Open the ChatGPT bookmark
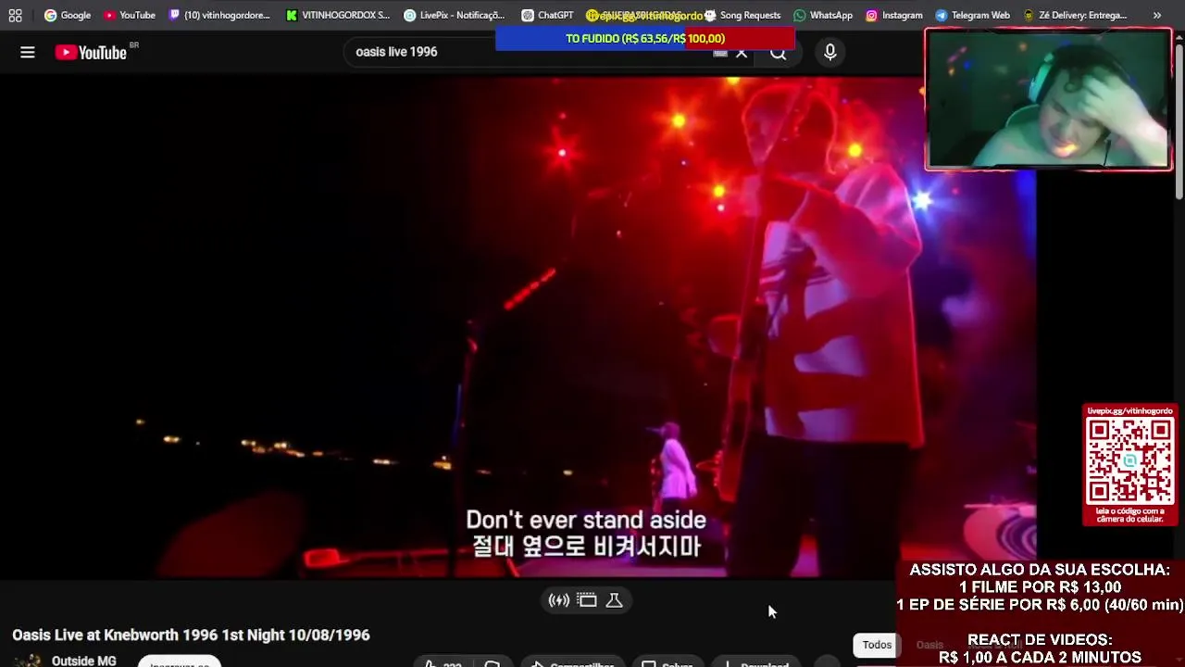This screenshot has height=667, width=1185. (547, 15)
